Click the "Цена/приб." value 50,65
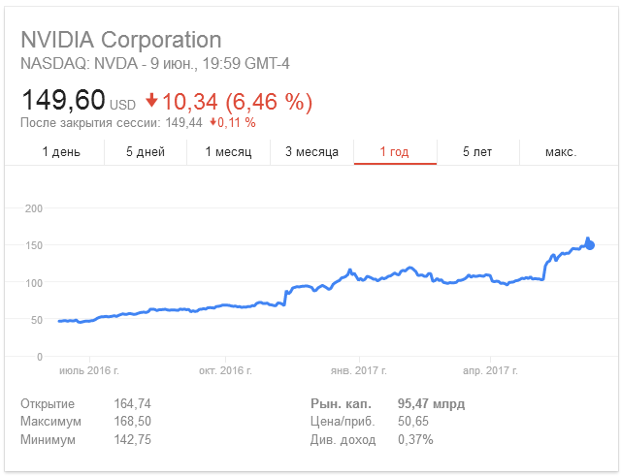621x476 pixels. pos(413,422)
